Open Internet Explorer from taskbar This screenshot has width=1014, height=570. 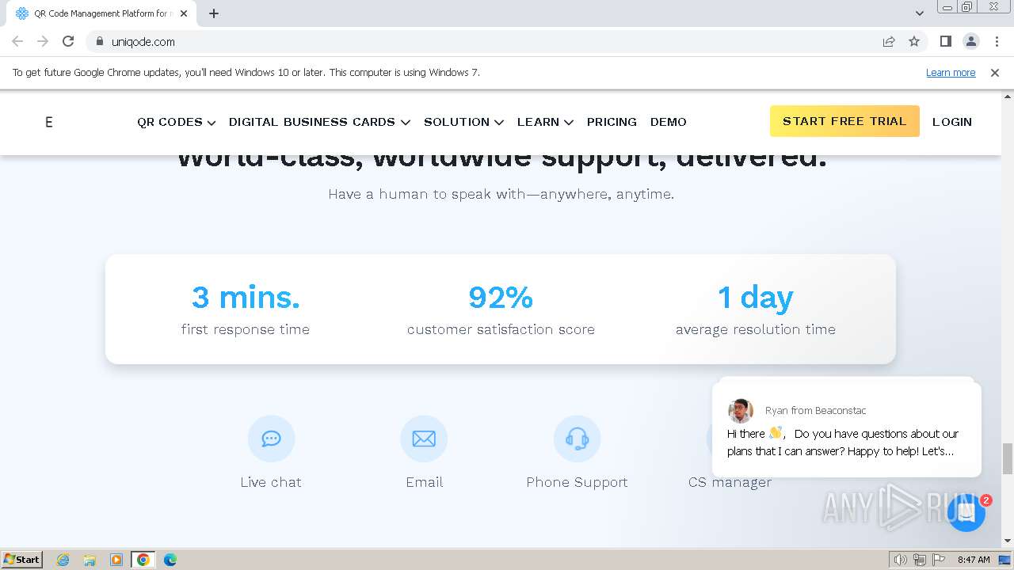(x=63, y=559)
